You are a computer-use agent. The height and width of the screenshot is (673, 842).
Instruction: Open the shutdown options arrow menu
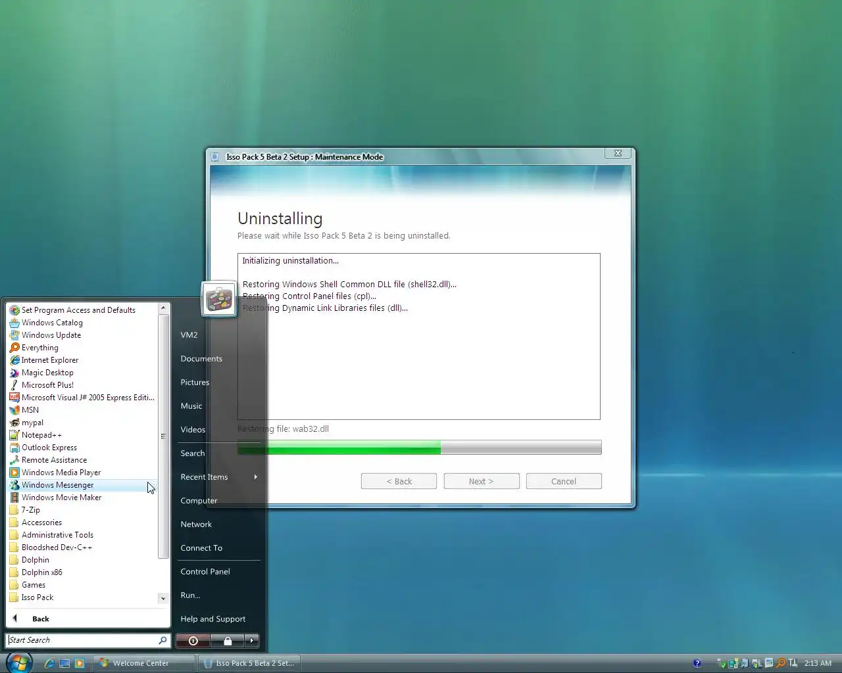point(252,640)
